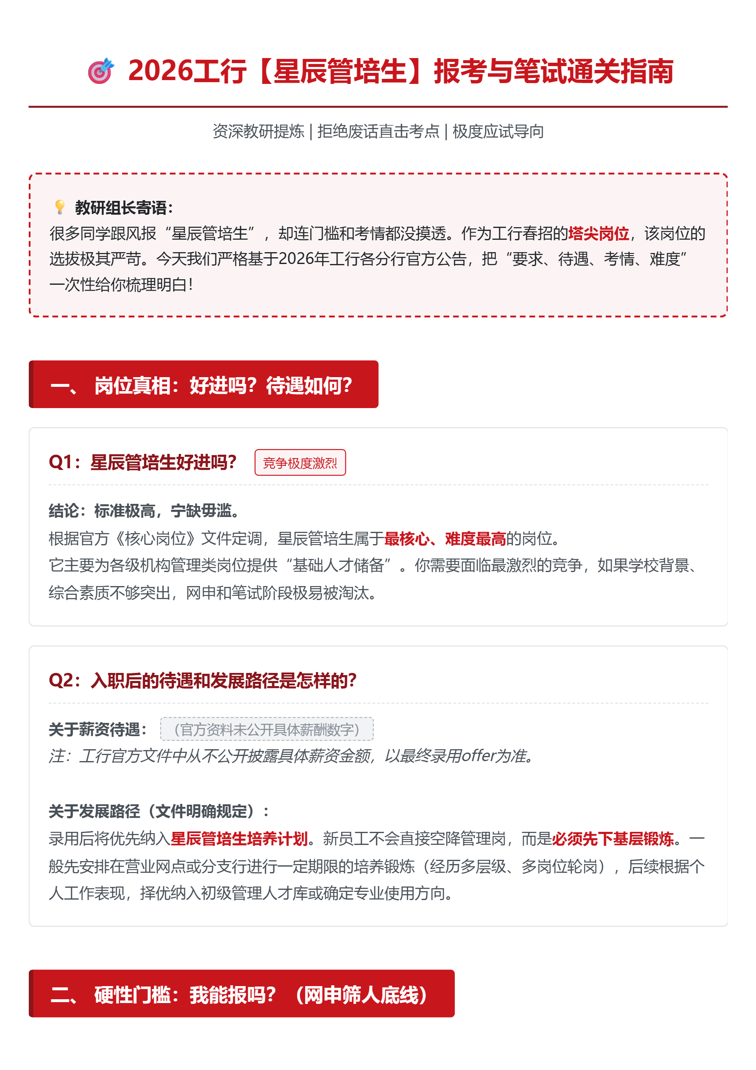Click the italic note about 最终录用offer为准

pos(292,756)
